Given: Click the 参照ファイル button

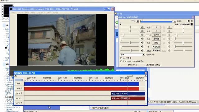Looking at the screenshot, I should coord(132,65).
